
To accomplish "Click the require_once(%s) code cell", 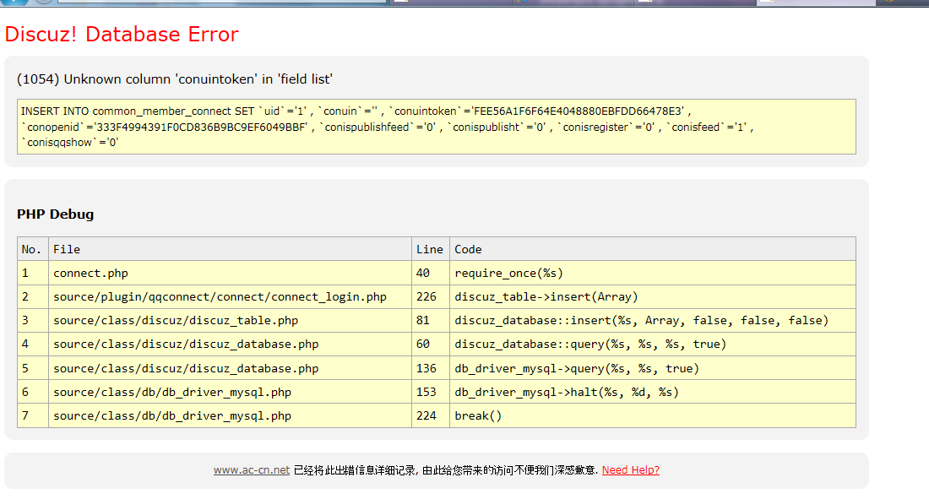I will [508, 273].
